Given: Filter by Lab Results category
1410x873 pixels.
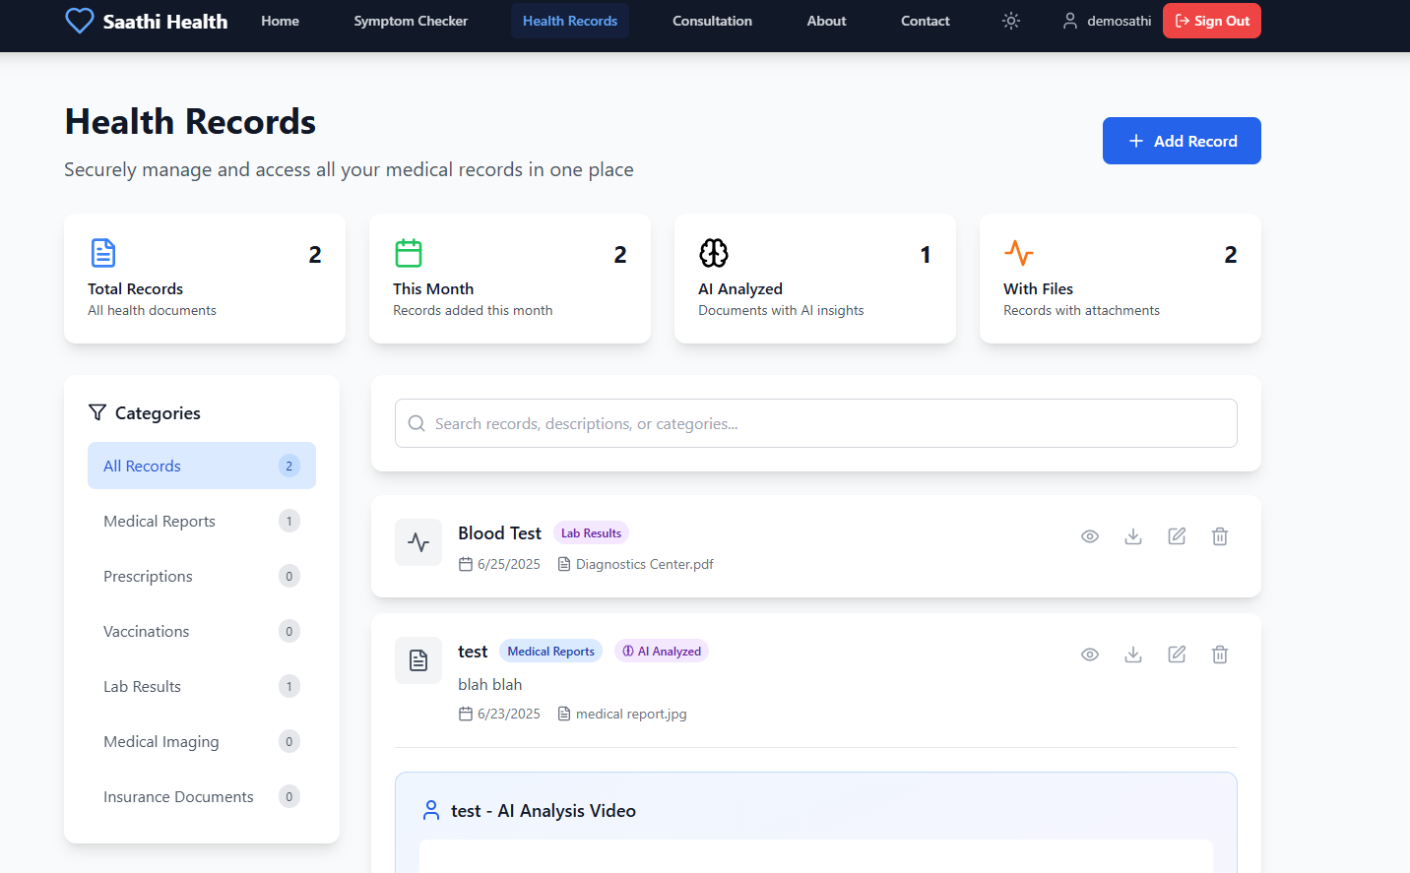Looking at the screenshot, I should pos(202,686).
